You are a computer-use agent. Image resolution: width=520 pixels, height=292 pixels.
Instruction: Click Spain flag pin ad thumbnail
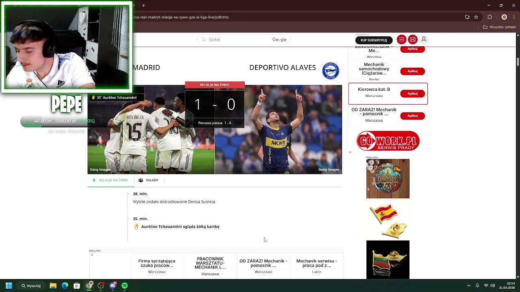pos(388,219)
